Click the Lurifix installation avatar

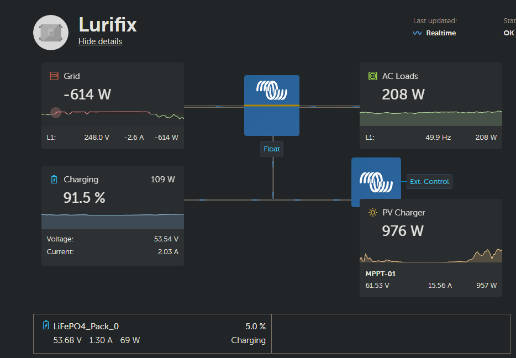point(50,32)
